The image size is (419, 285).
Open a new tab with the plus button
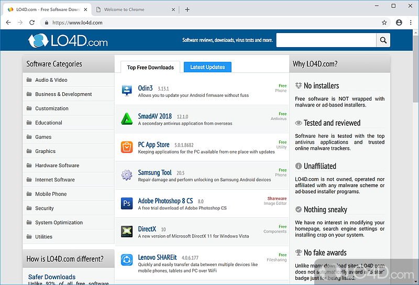pos(188,9)
